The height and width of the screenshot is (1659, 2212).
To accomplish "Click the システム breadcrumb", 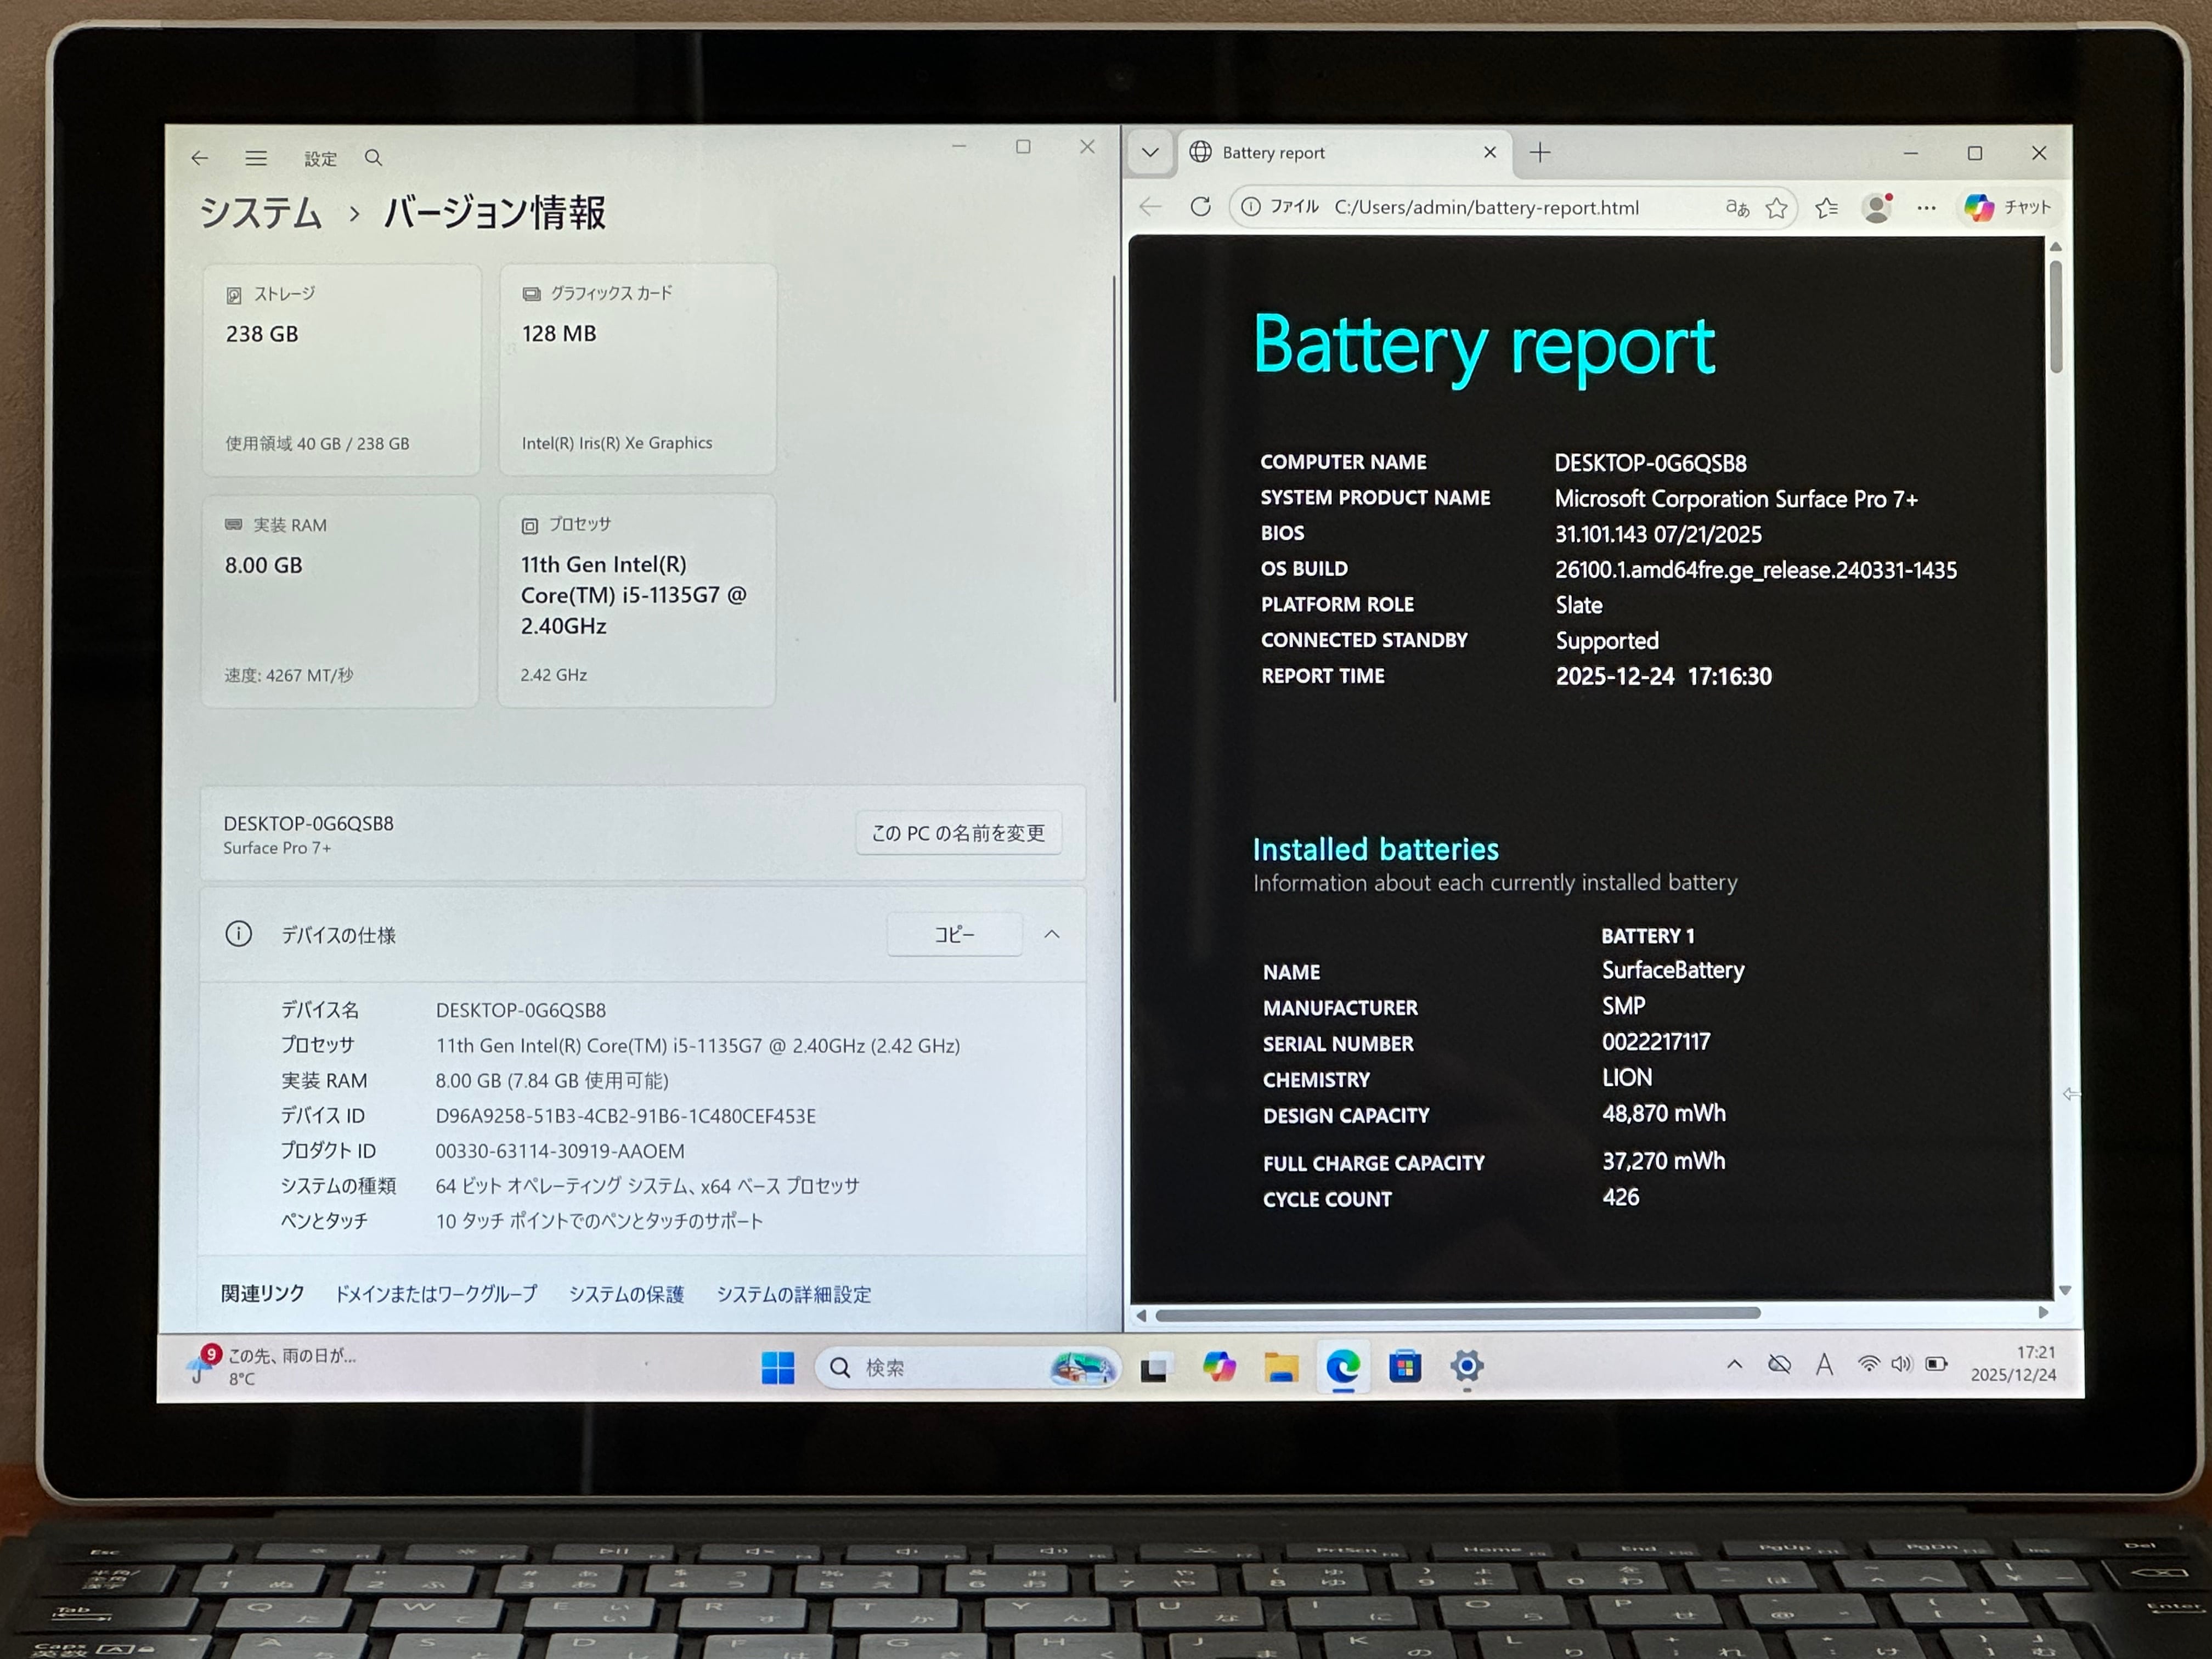I will 261,213.
